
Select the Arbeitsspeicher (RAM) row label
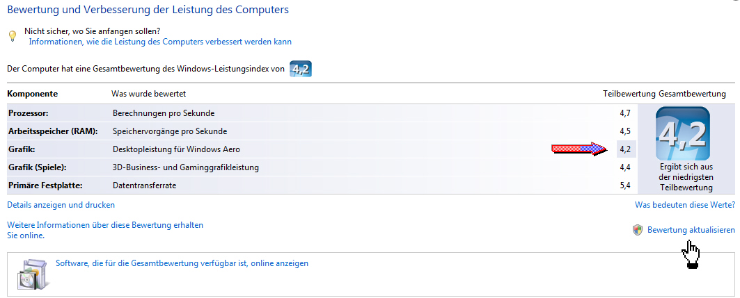[53, 131]
